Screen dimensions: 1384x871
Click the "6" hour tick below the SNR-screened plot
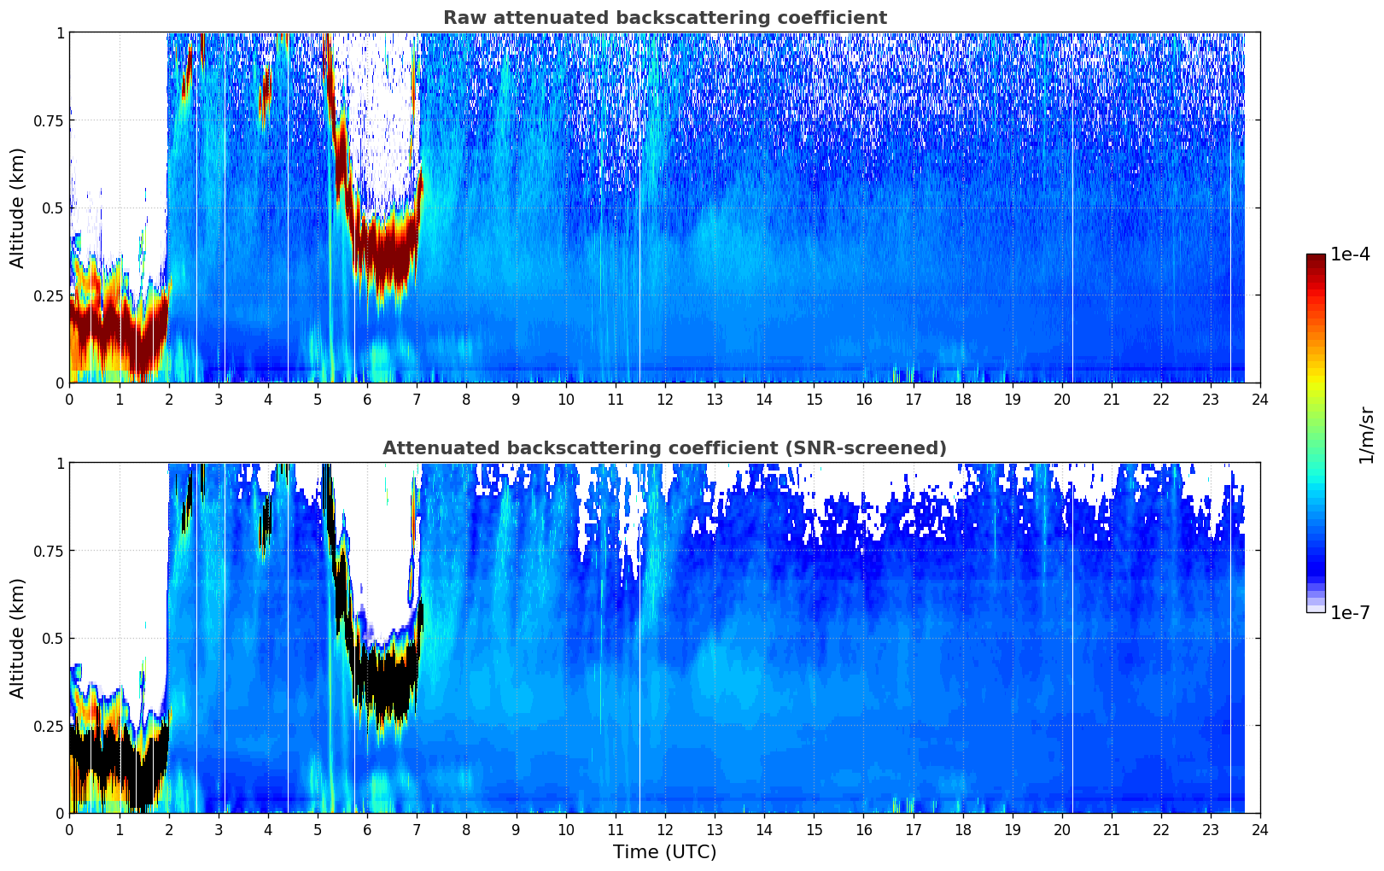tap(367, 830)
